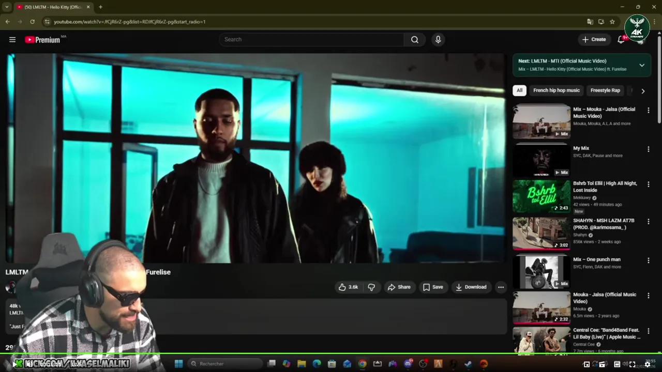Close the LMLTM - Hello Kitty tab

coord(87,7)
